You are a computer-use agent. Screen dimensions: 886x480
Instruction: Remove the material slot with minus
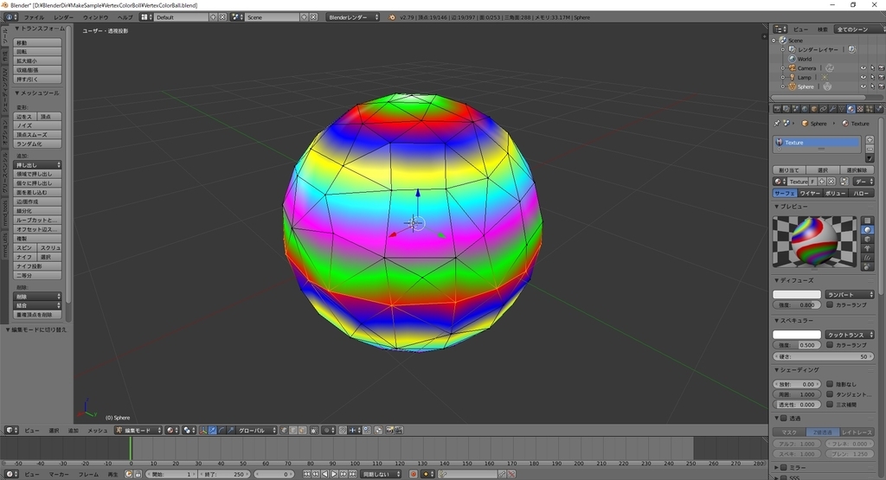[x=870, y=149]
